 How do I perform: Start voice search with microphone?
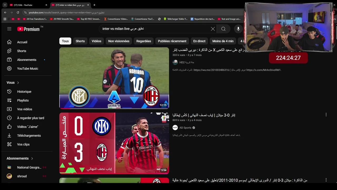coord(238,29)
